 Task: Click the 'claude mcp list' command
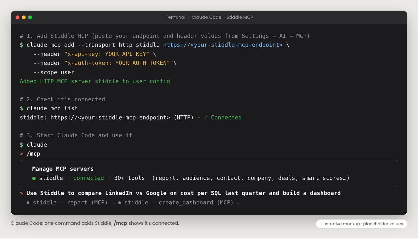(x=52, y=108)
